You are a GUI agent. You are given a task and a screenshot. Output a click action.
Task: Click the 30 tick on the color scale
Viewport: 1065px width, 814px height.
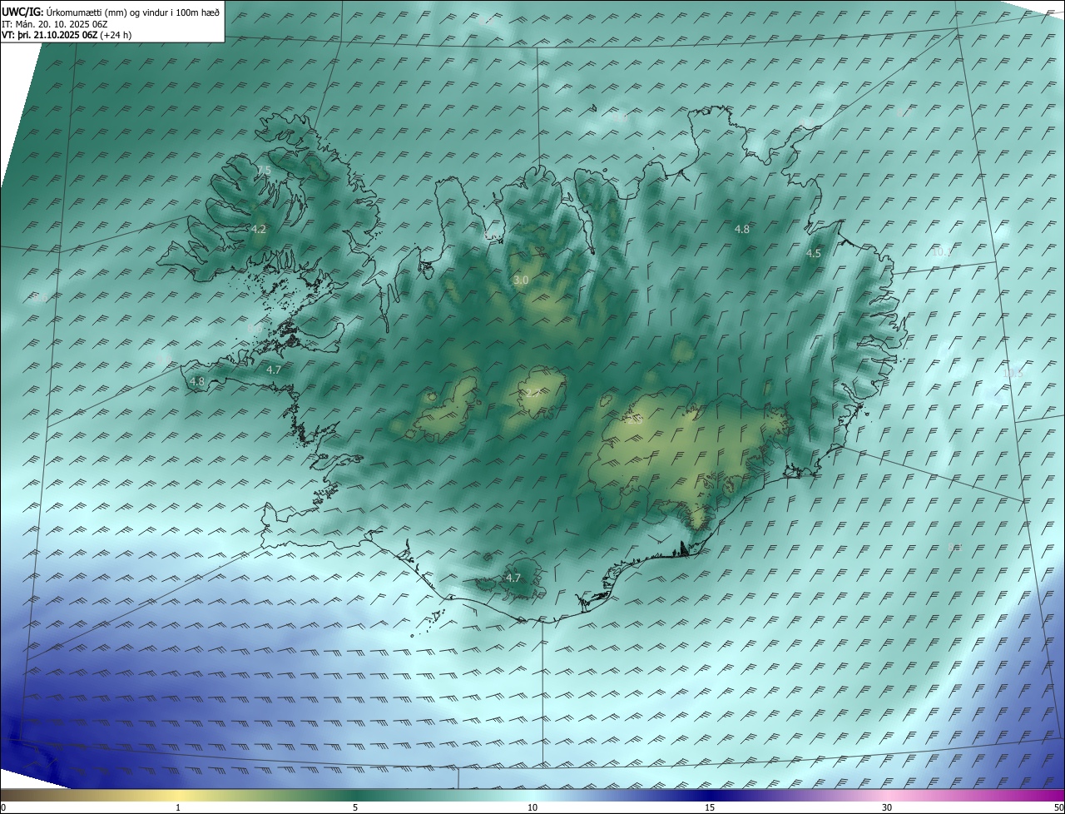pyautogui.click(x=887, y=808)
